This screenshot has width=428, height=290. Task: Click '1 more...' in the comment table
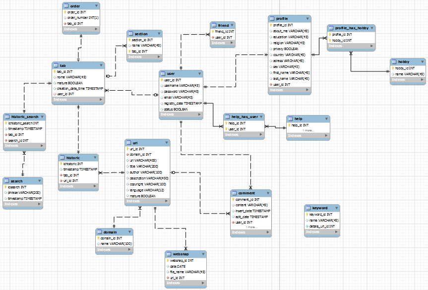pyautogui.click(x=252, y=227)
